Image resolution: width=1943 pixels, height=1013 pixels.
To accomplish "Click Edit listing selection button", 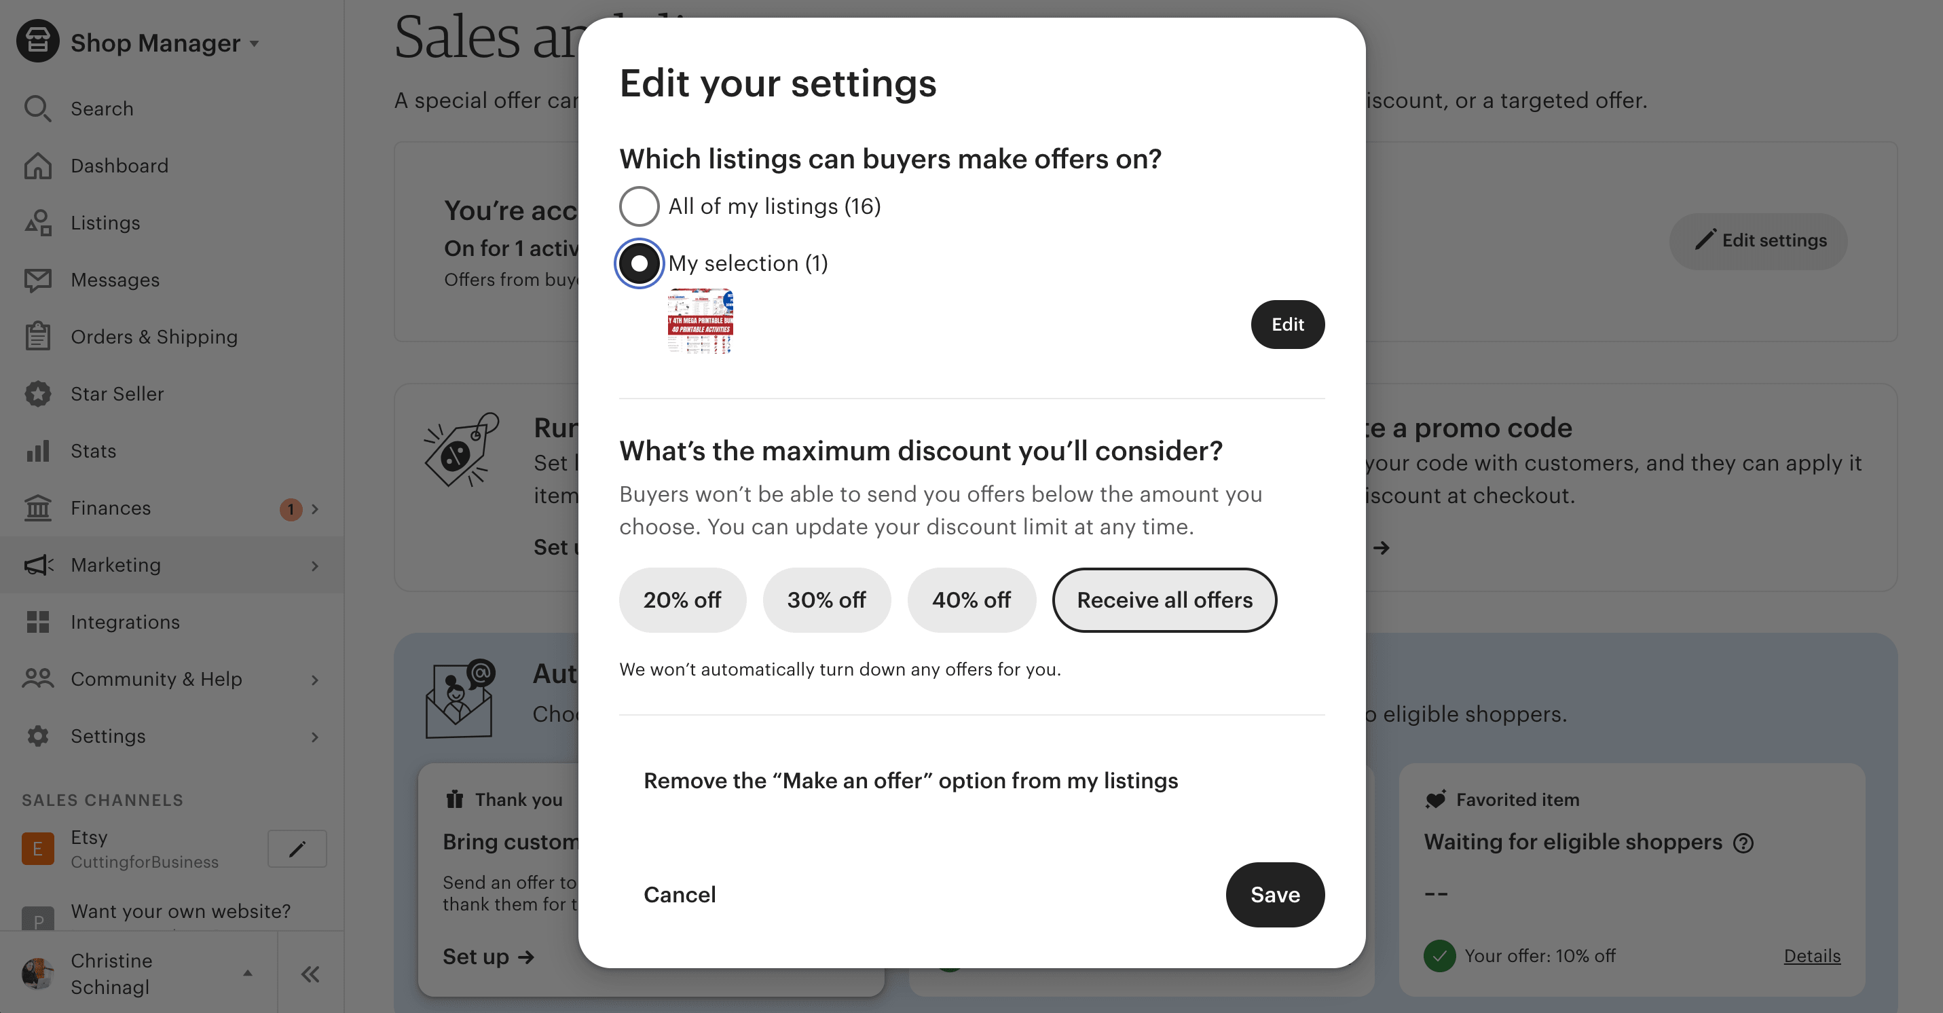I will 1288,324.
